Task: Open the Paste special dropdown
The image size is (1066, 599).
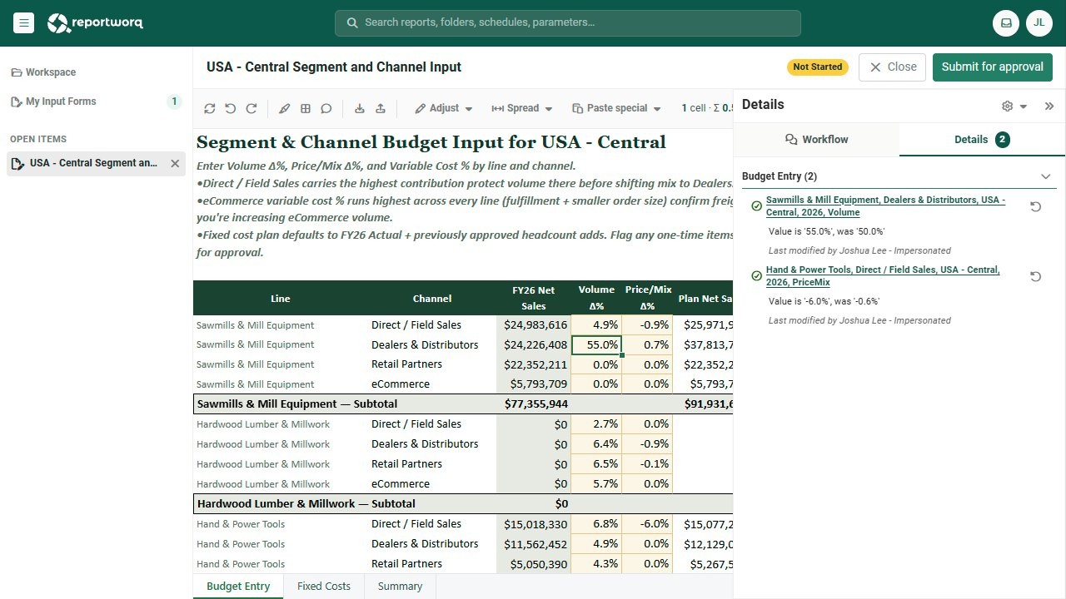Action: 617,108
